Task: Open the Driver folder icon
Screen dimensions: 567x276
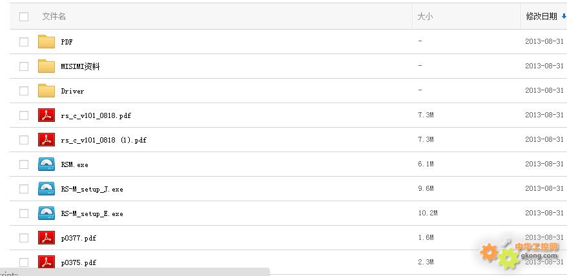Action: click(46, 91)
